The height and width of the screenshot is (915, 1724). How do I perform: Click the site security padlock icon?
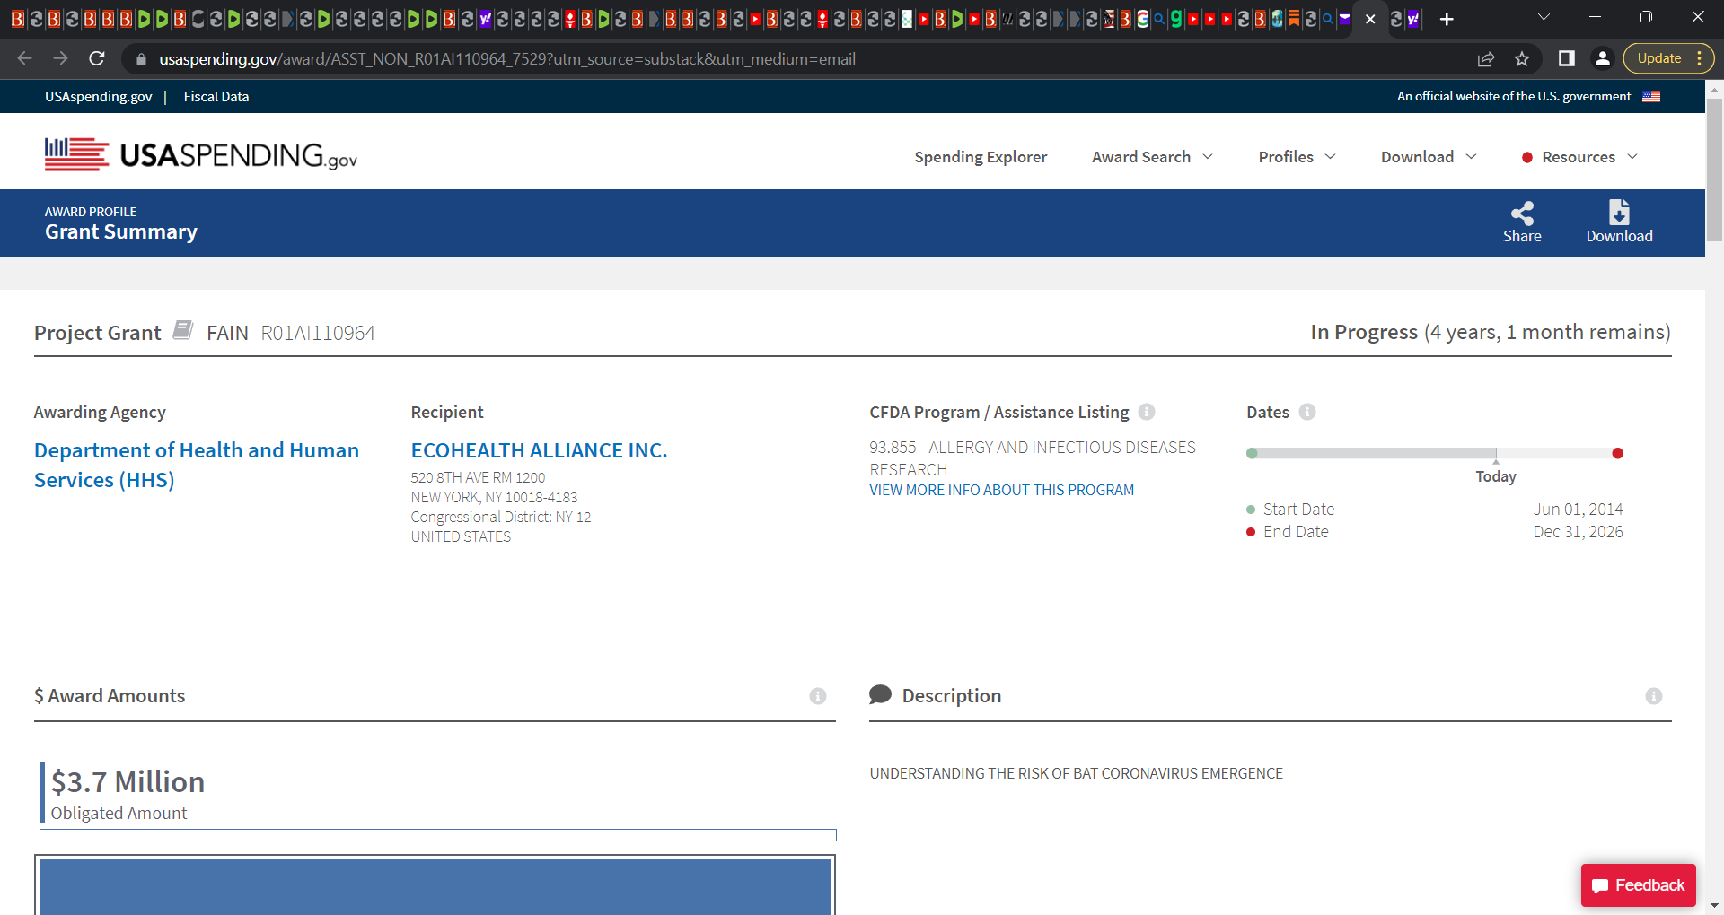pyautogui.click(x=141, y=59)
